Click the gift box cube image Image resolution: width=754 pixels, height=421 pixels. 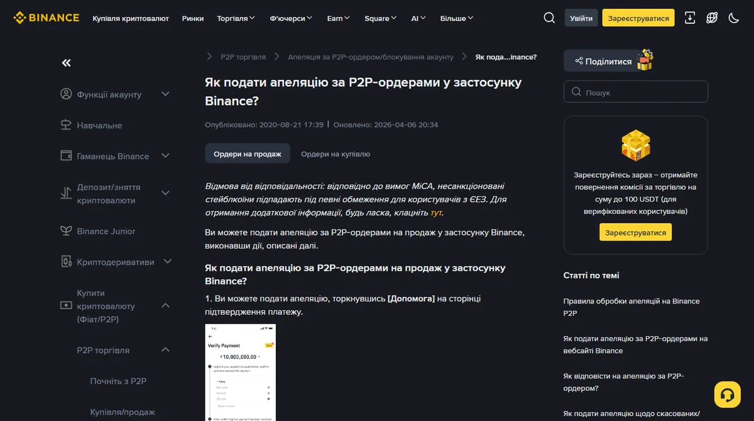[x=636, y=146]
